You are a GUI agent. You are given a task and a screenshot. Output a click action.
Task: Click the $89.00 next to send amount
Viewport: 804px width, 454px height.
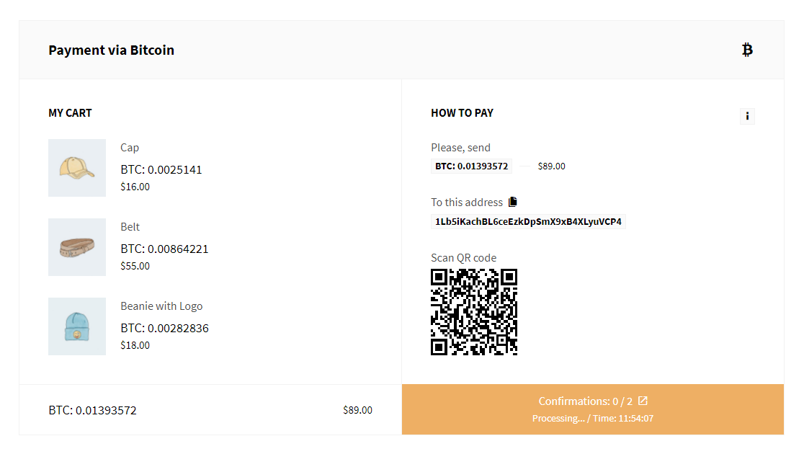(552, 166)
